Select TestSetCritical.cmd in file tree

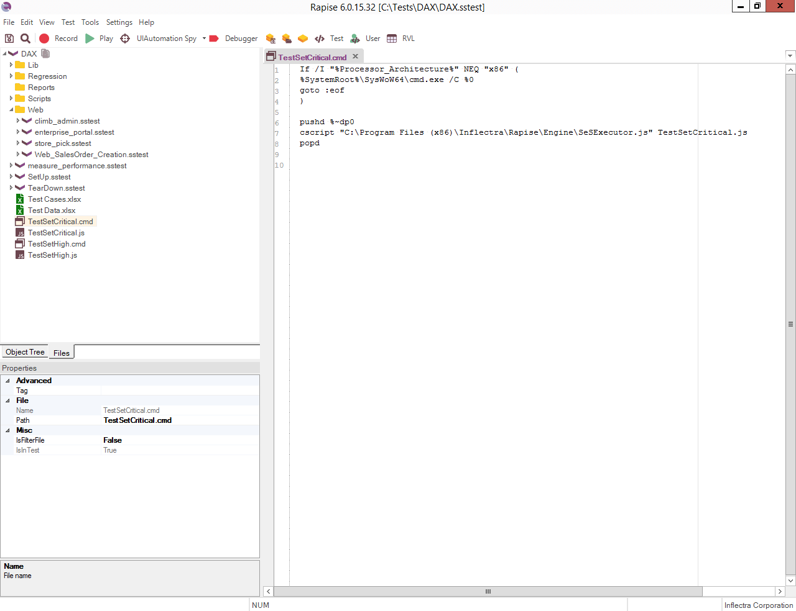coord(60,222)
